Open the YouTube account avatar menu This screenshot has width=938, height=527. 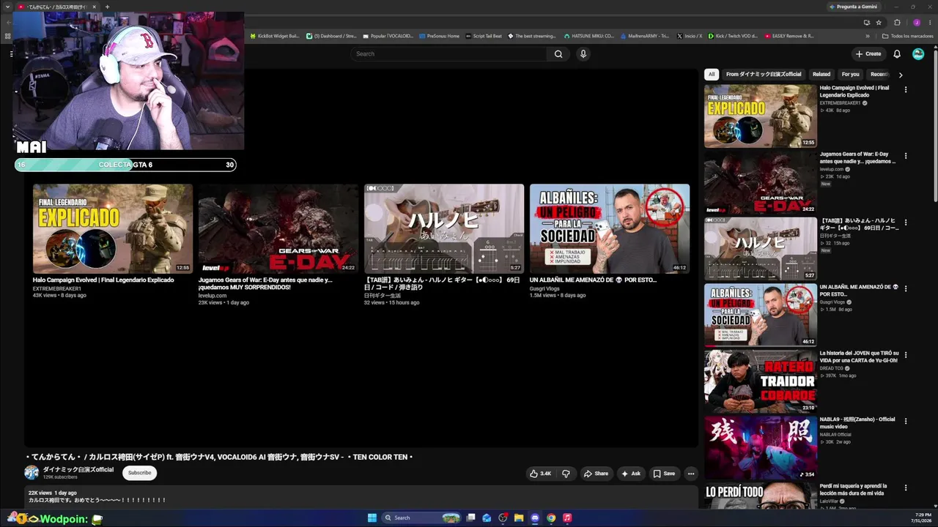point(918,54)
